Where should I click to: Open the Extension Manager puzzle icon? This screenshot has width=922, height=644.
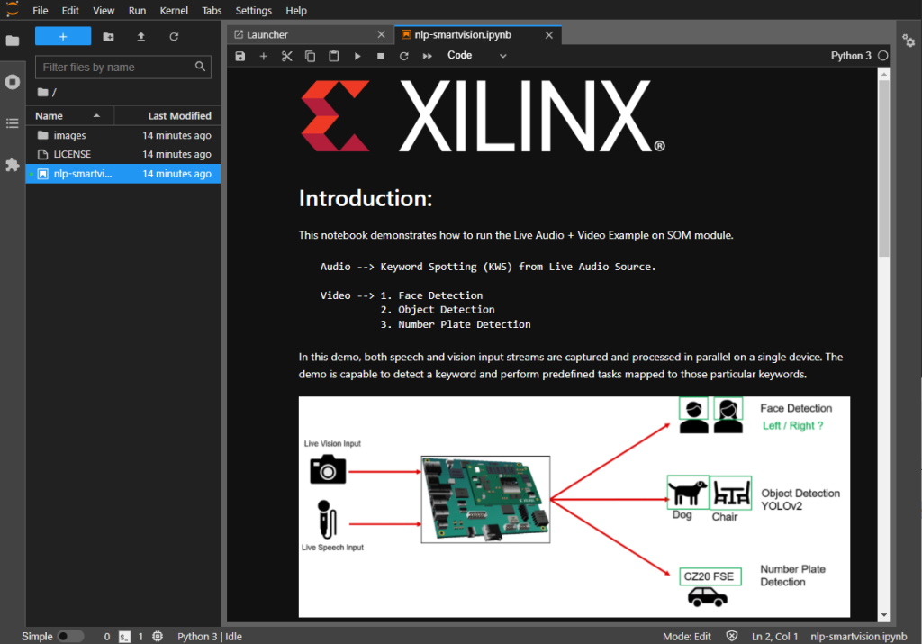(13, 165)
